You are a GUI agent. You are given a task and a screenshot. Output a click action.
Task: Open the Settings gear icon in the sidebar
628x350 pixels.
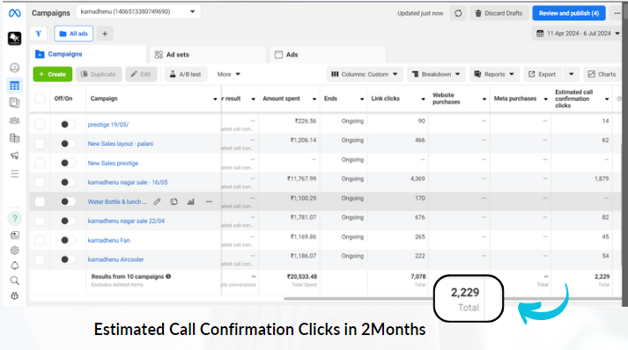click(x=14, y=251)
